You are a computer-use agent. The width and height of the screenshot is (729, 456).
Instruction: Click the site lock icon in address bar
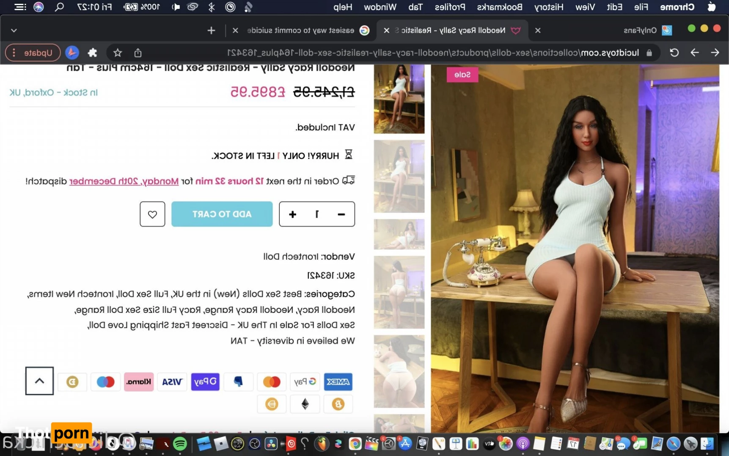[x=649, y=53]
